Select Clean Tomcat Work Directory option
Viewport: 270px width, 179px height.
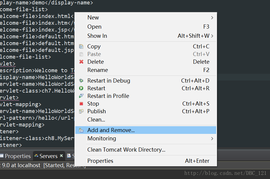tap(126, 150)
